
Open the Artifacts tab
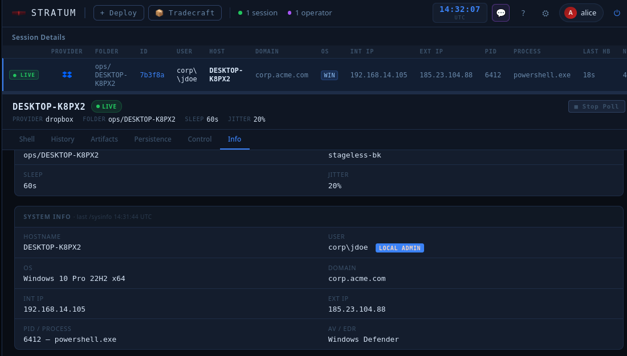pos(104,139)
